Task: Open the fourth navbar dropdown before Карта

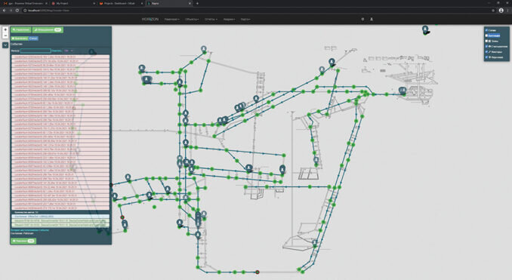Action: pyautogui.click(x=230, y=20)
